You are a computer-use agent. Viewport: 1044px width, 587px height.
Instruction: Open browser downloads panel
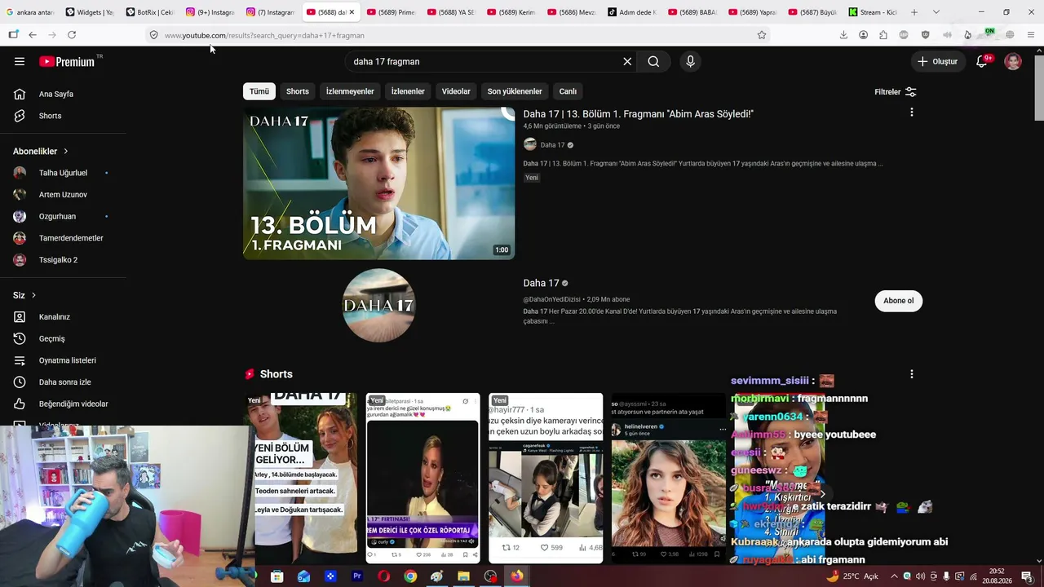pos(843,35)
